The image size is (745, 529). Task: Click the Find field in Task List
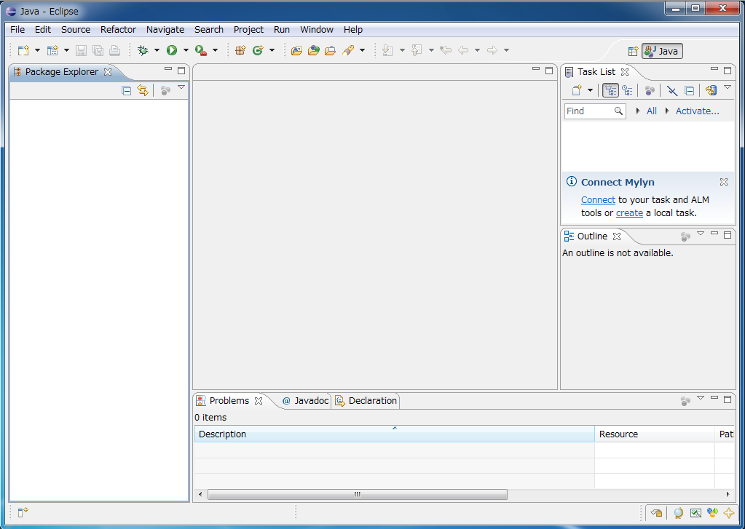(588, 111)
